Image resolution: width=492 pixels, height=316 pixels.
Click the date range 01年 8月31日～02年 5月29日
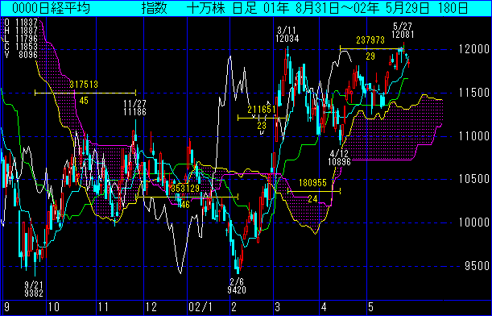pos(346,9)
